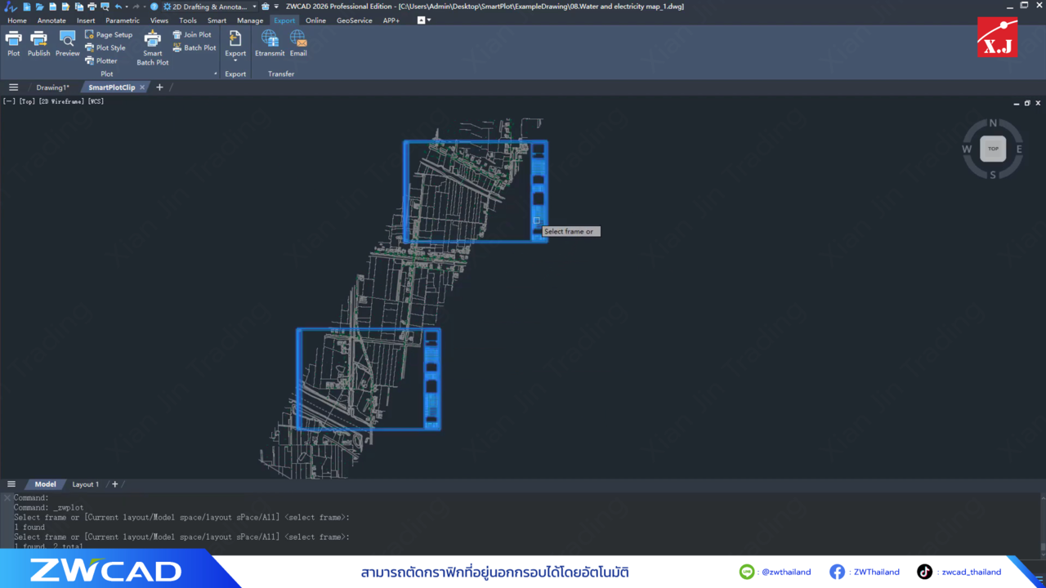
Task: Open Plot Style manager
Action: tap(105, 48)
